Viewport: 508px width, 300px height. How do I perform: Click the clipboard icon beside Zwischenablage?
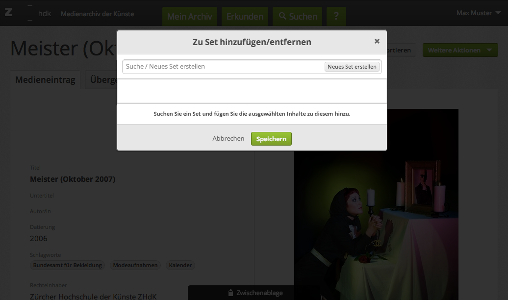pyautogui.click(x=230, y=293)
